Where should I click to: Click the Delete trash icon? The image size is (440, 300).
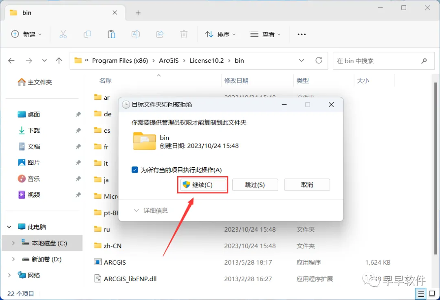[184, 34]
